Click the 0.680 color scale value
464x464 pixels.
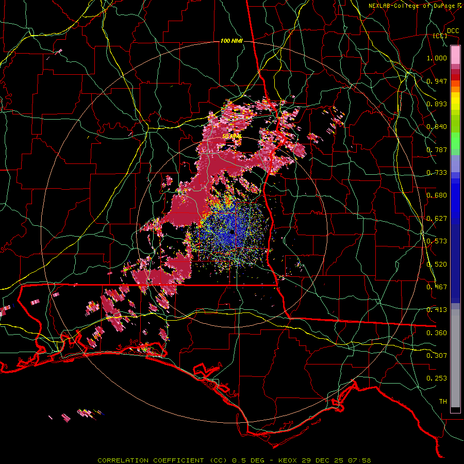click(437, 195)
